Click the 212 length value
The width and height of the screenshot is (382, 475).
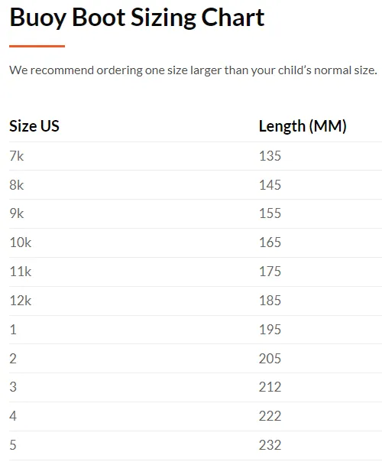click(x=270, y=387)
